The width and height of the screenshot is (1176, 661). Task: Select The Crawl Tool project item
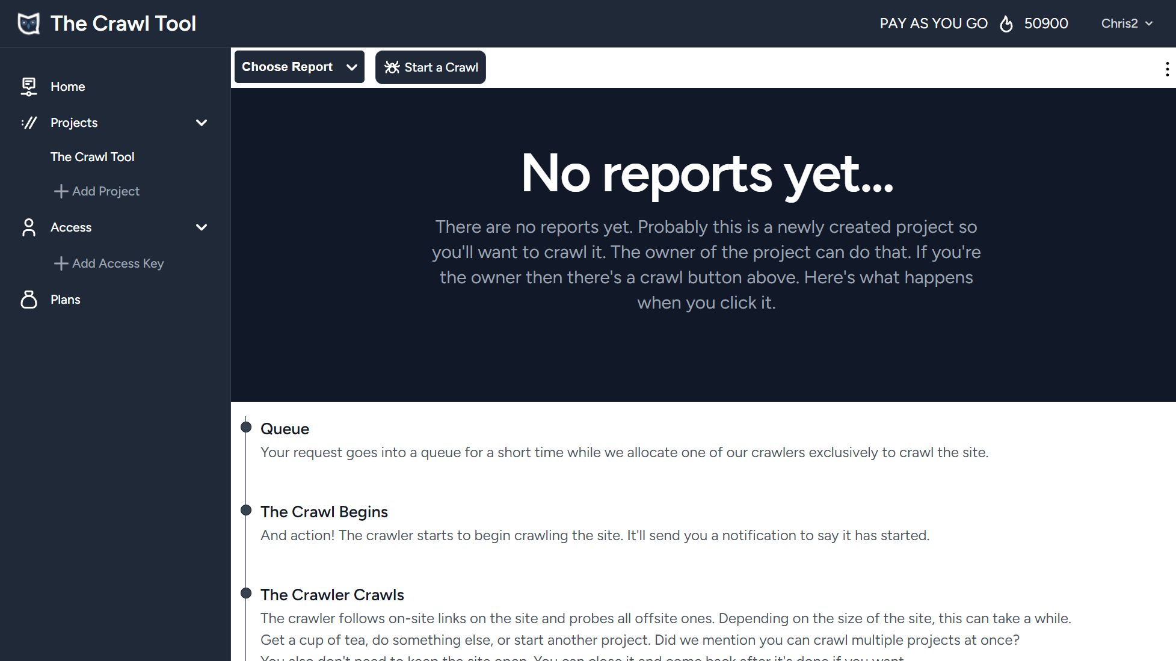(x=92, y=157)
